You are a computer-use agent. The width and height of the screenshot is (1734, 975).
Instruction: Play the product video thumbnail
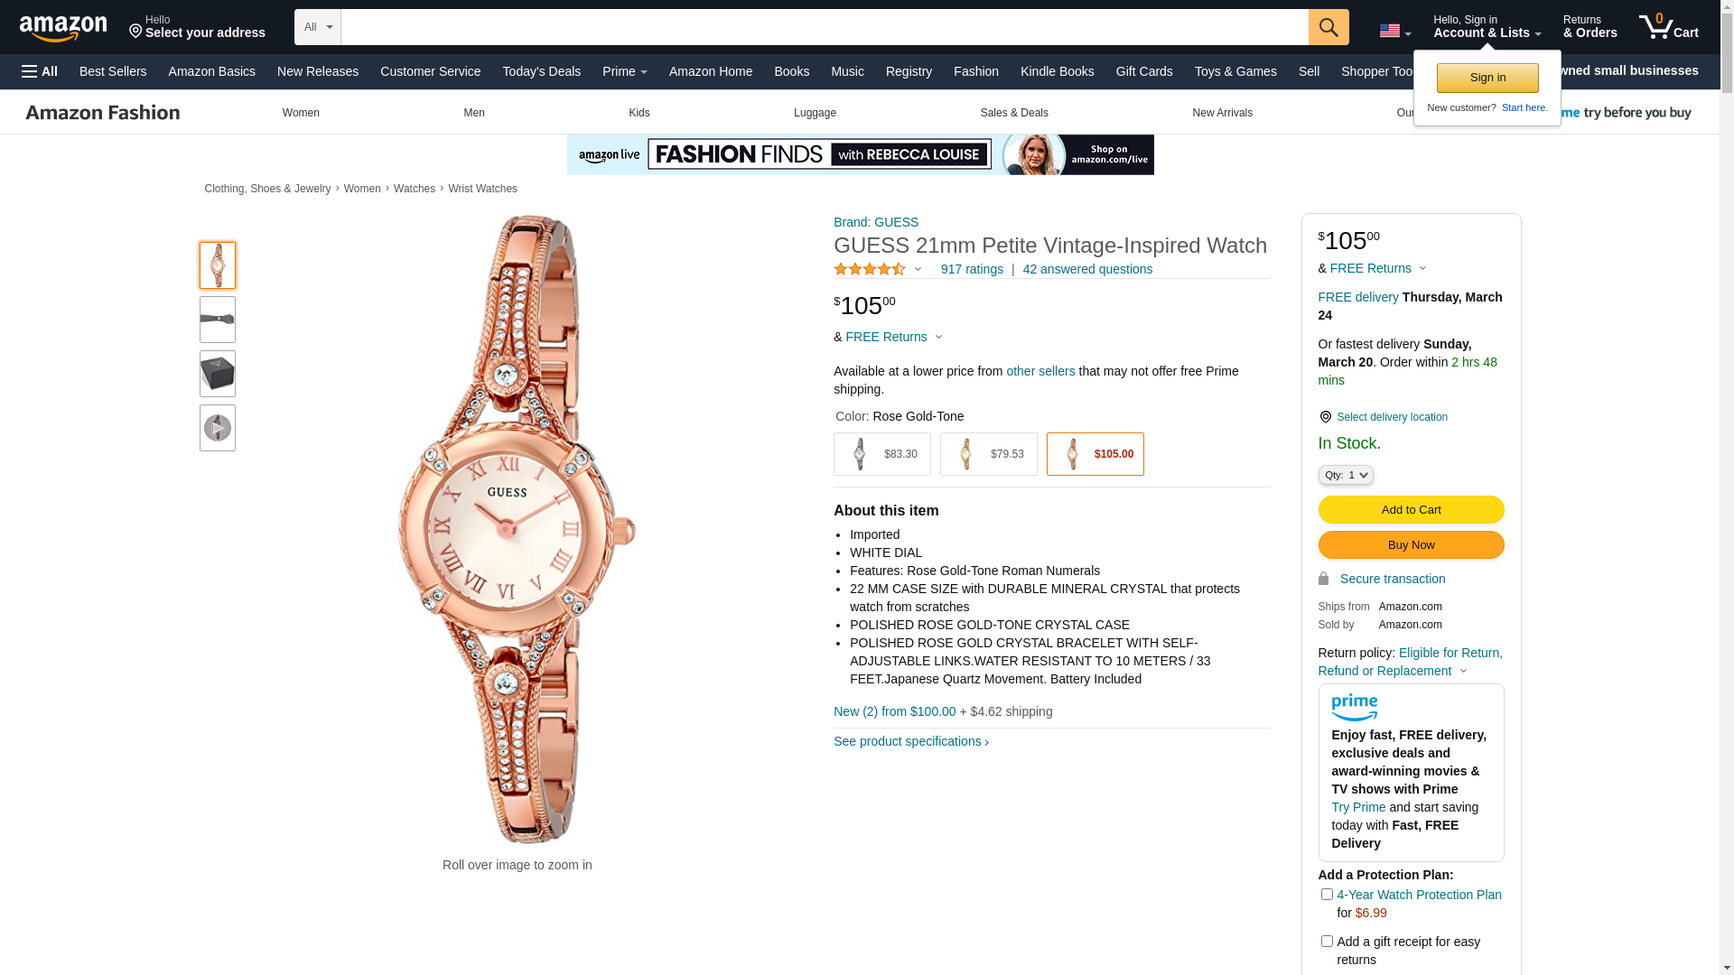218,428
